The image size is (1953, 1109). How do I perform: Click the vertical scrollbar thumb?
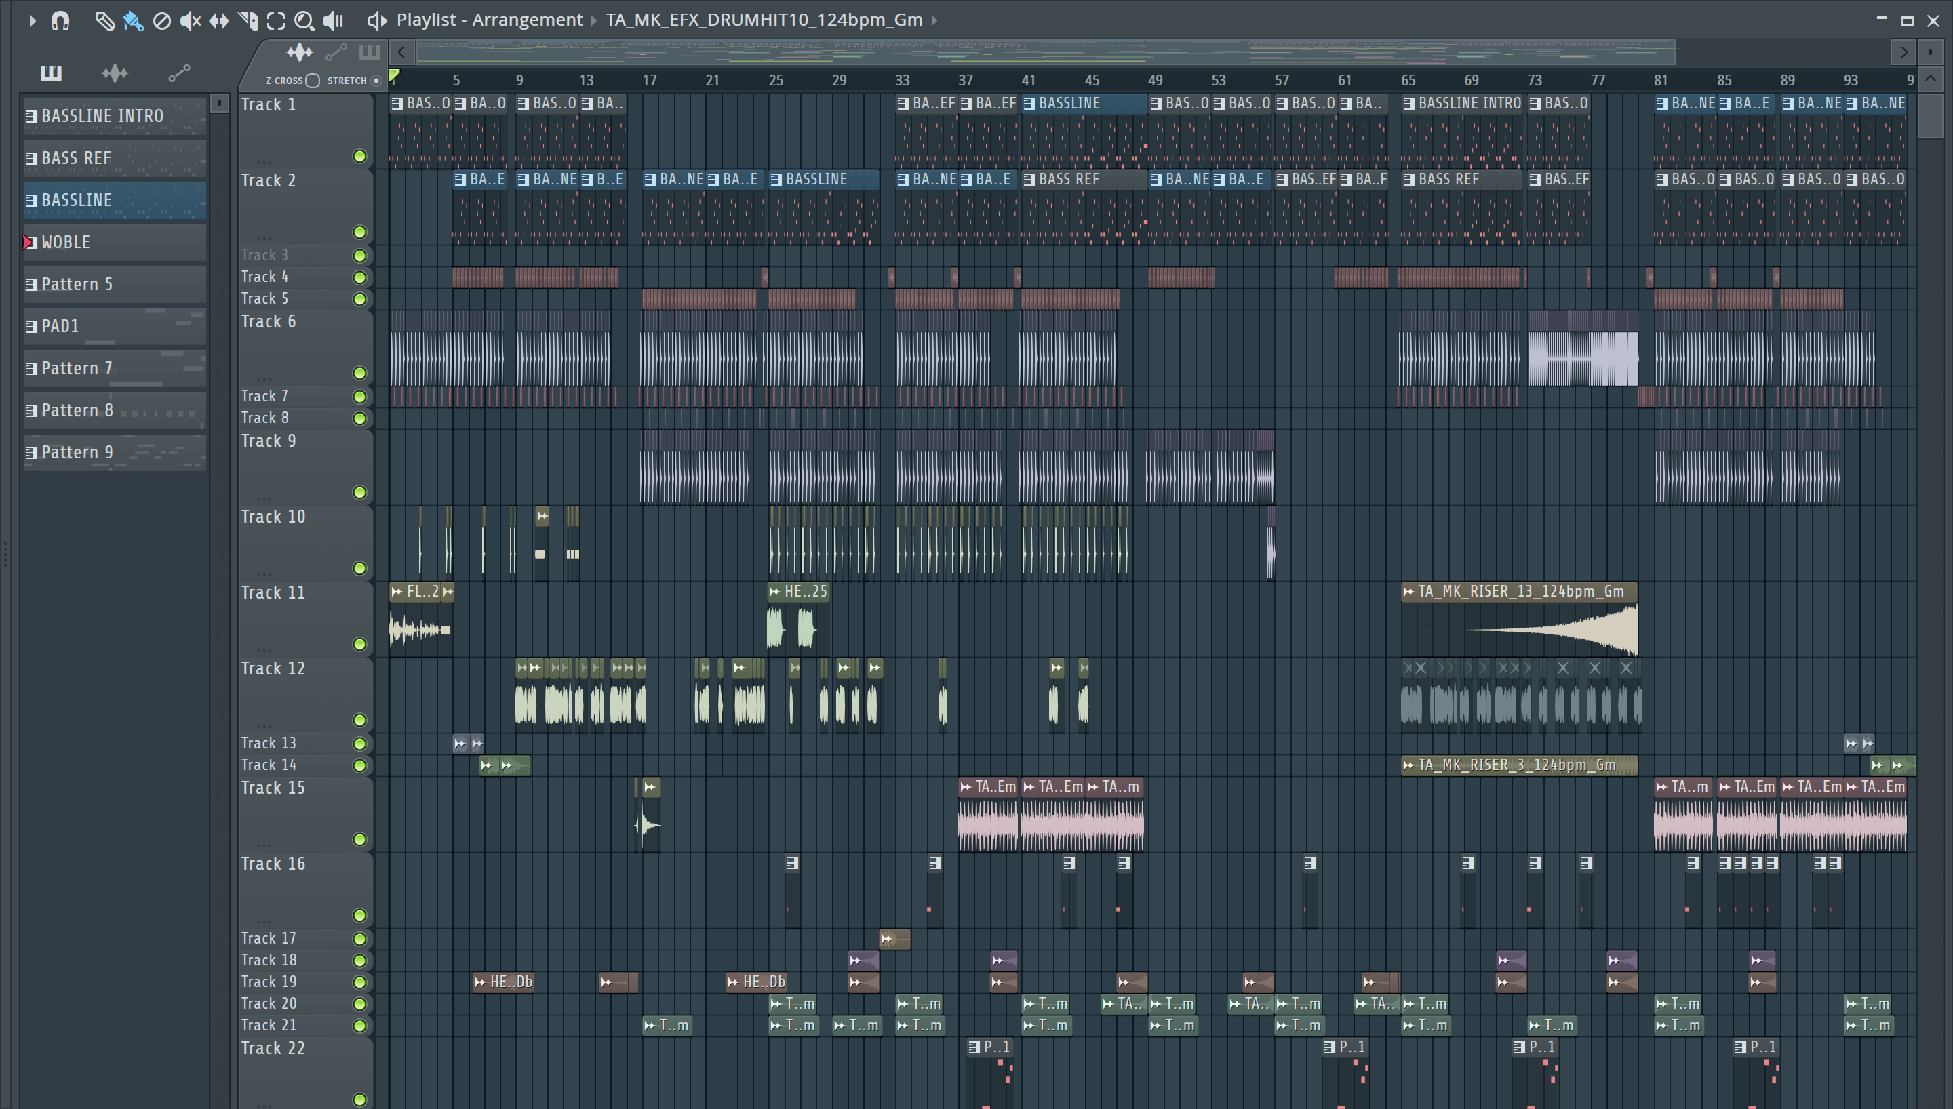tap(1931, 116)
